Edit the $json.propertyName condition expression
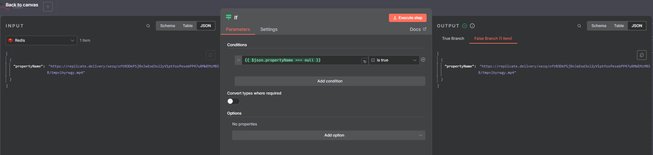The image size is (653, 155). [x=301, y=60]
